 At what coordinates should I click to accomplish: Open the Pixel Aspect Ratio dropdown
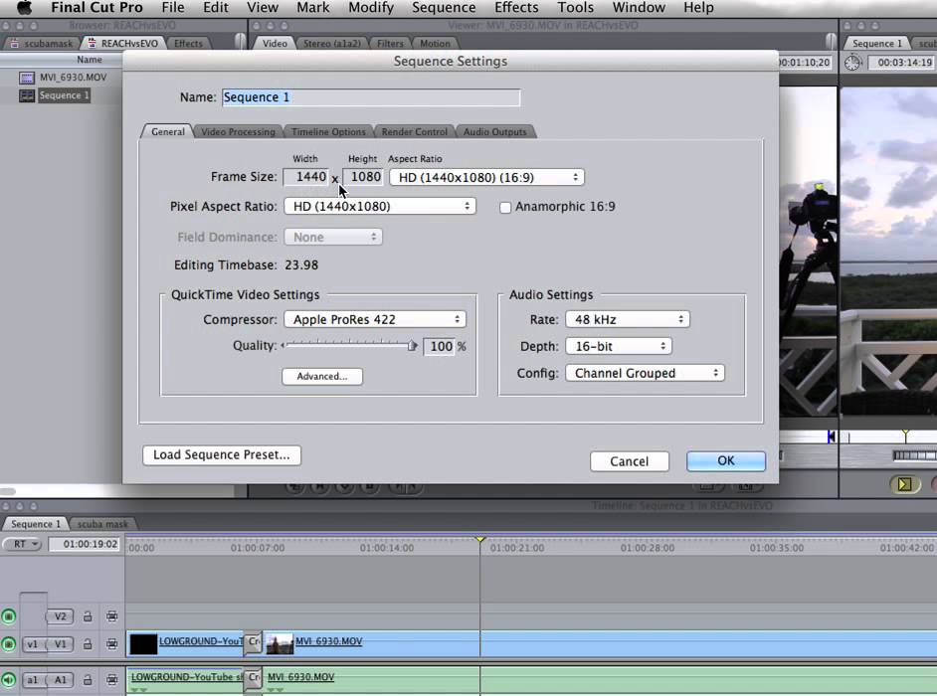pyautogui.click(x=380, y=206)
